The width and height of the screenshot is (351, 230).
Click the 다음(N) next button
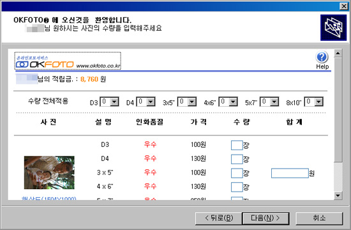click(x=265, y=218)
